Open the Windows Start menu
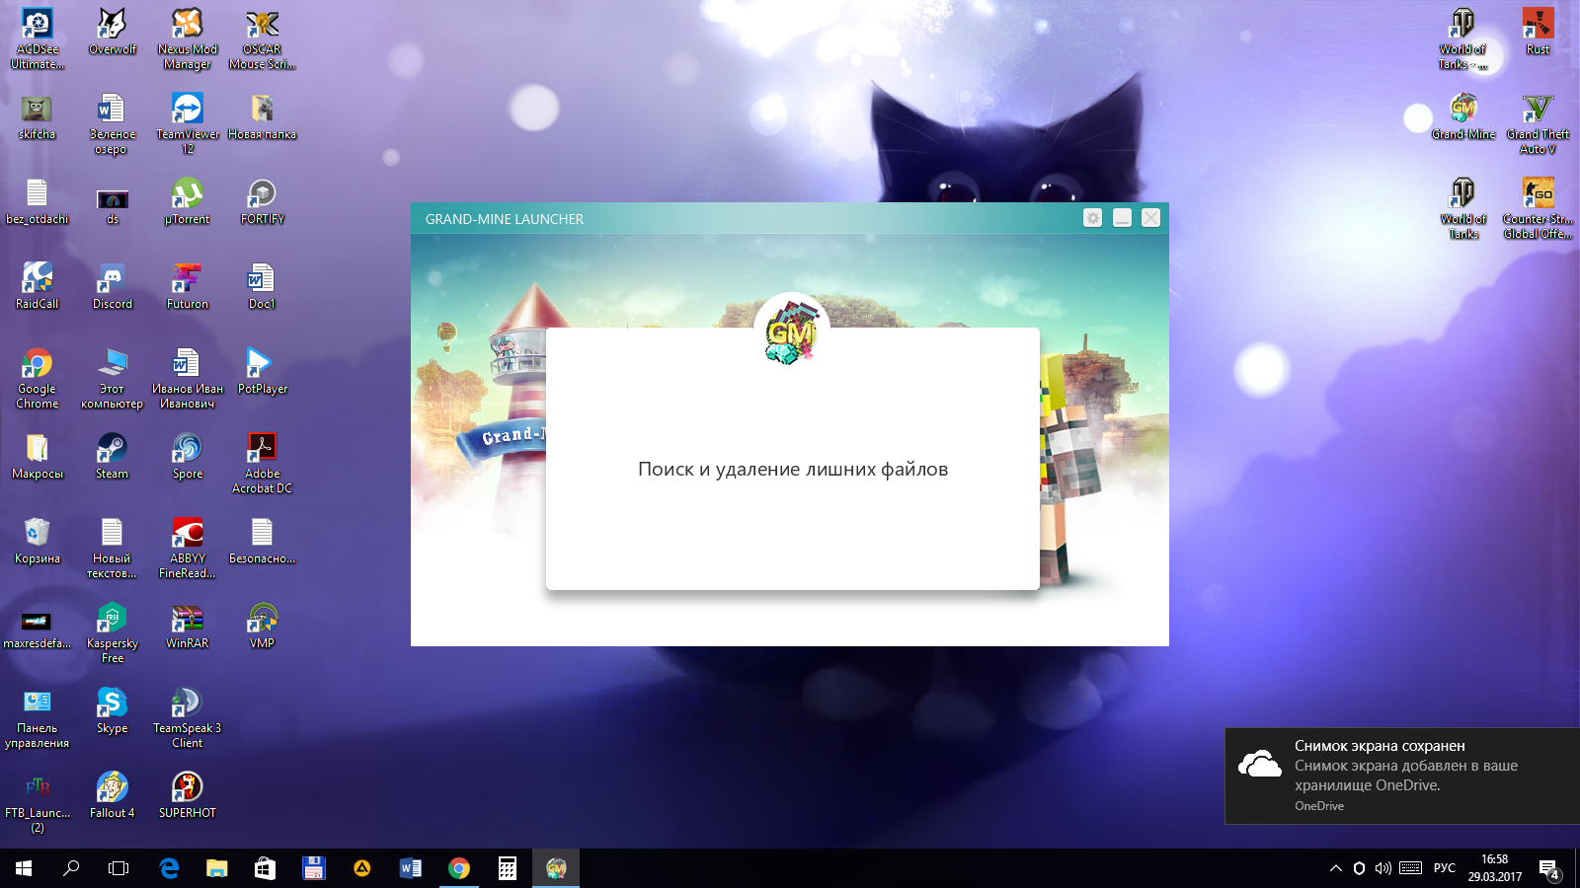The image size is (1580, 888). [24, 868]
